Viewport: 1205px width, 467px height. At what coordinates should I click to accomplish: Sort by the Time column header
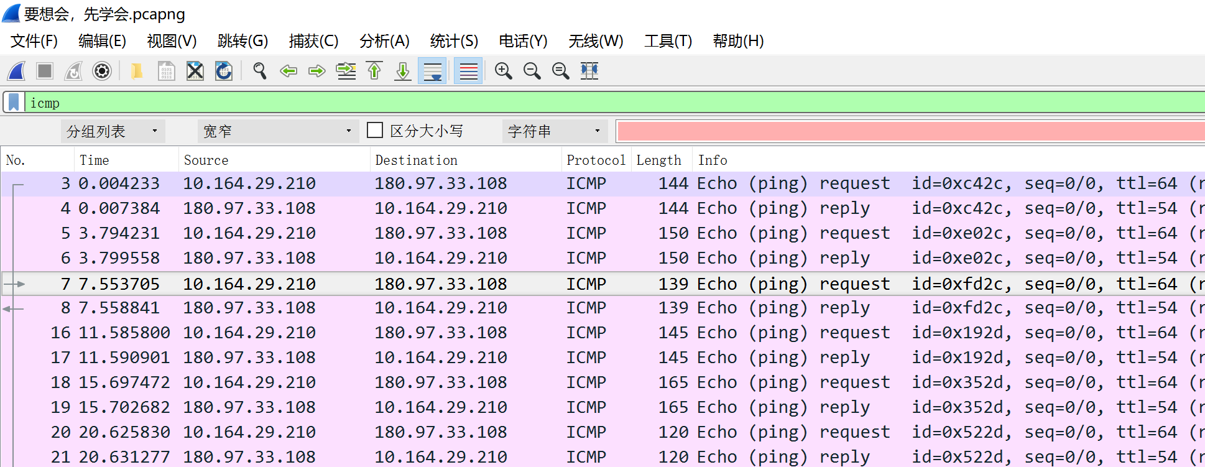126,160
